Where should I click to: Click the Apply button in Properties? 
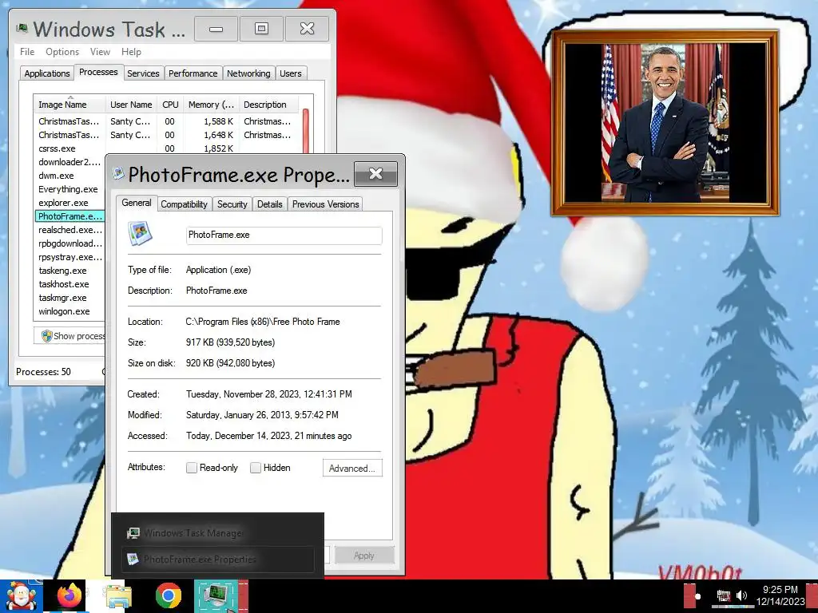(x=364, y=556)
